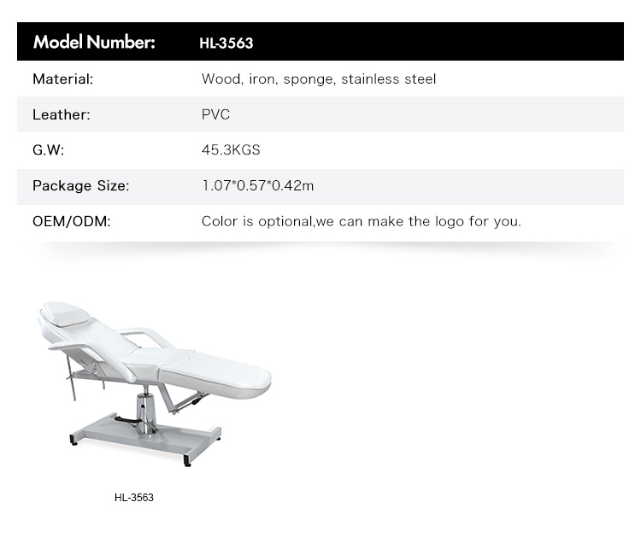
Task: Select the Wood, iron, sponge, stainless steel text
Action: click(x=319, y=79)
